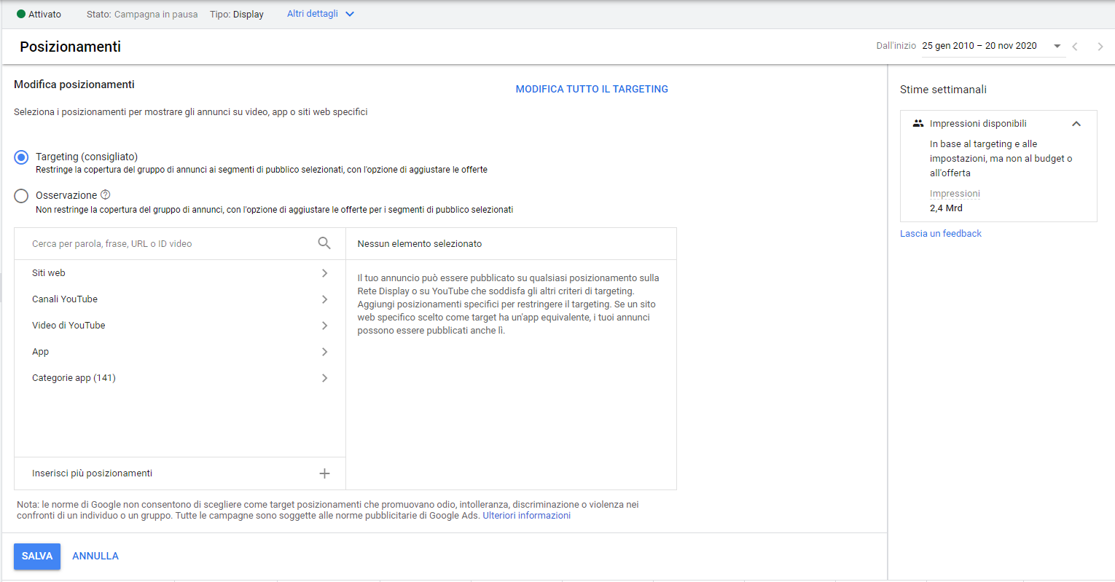The height and width of the screenshot is (582, 1115).
Task: Click the date range 25 gen 2010 – 20 nov 2020
Action: point(979,46)
